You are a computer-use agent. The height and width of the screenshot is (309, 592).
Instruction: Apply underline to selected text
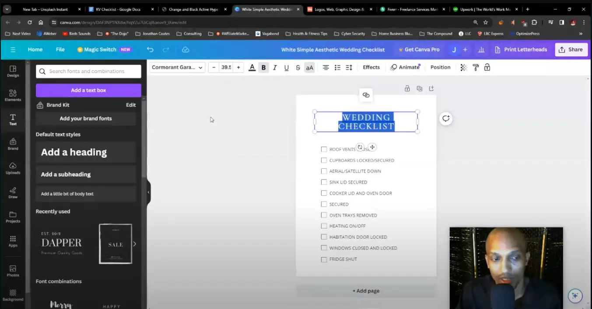tap(286, 67)
